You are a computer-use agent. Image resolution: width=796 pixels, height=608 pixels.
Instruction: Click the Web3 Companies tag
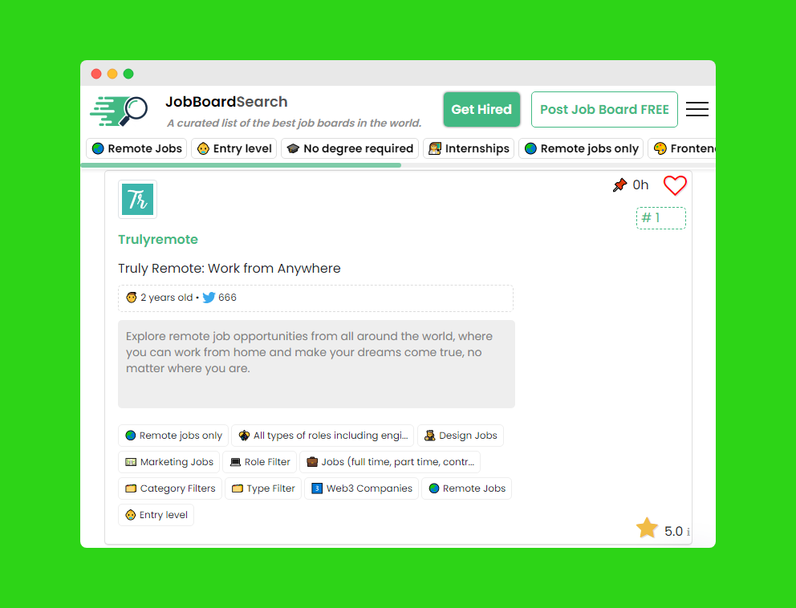tap(361, 488)
